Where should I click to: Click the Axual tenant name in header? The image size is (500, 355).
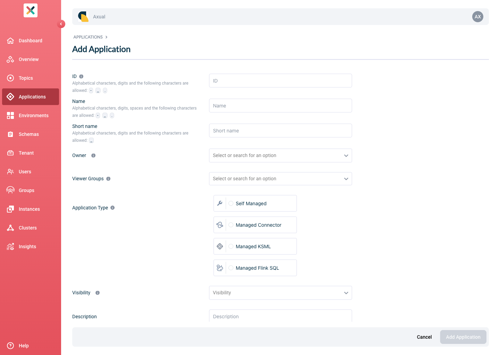click(x=99, y=17)
